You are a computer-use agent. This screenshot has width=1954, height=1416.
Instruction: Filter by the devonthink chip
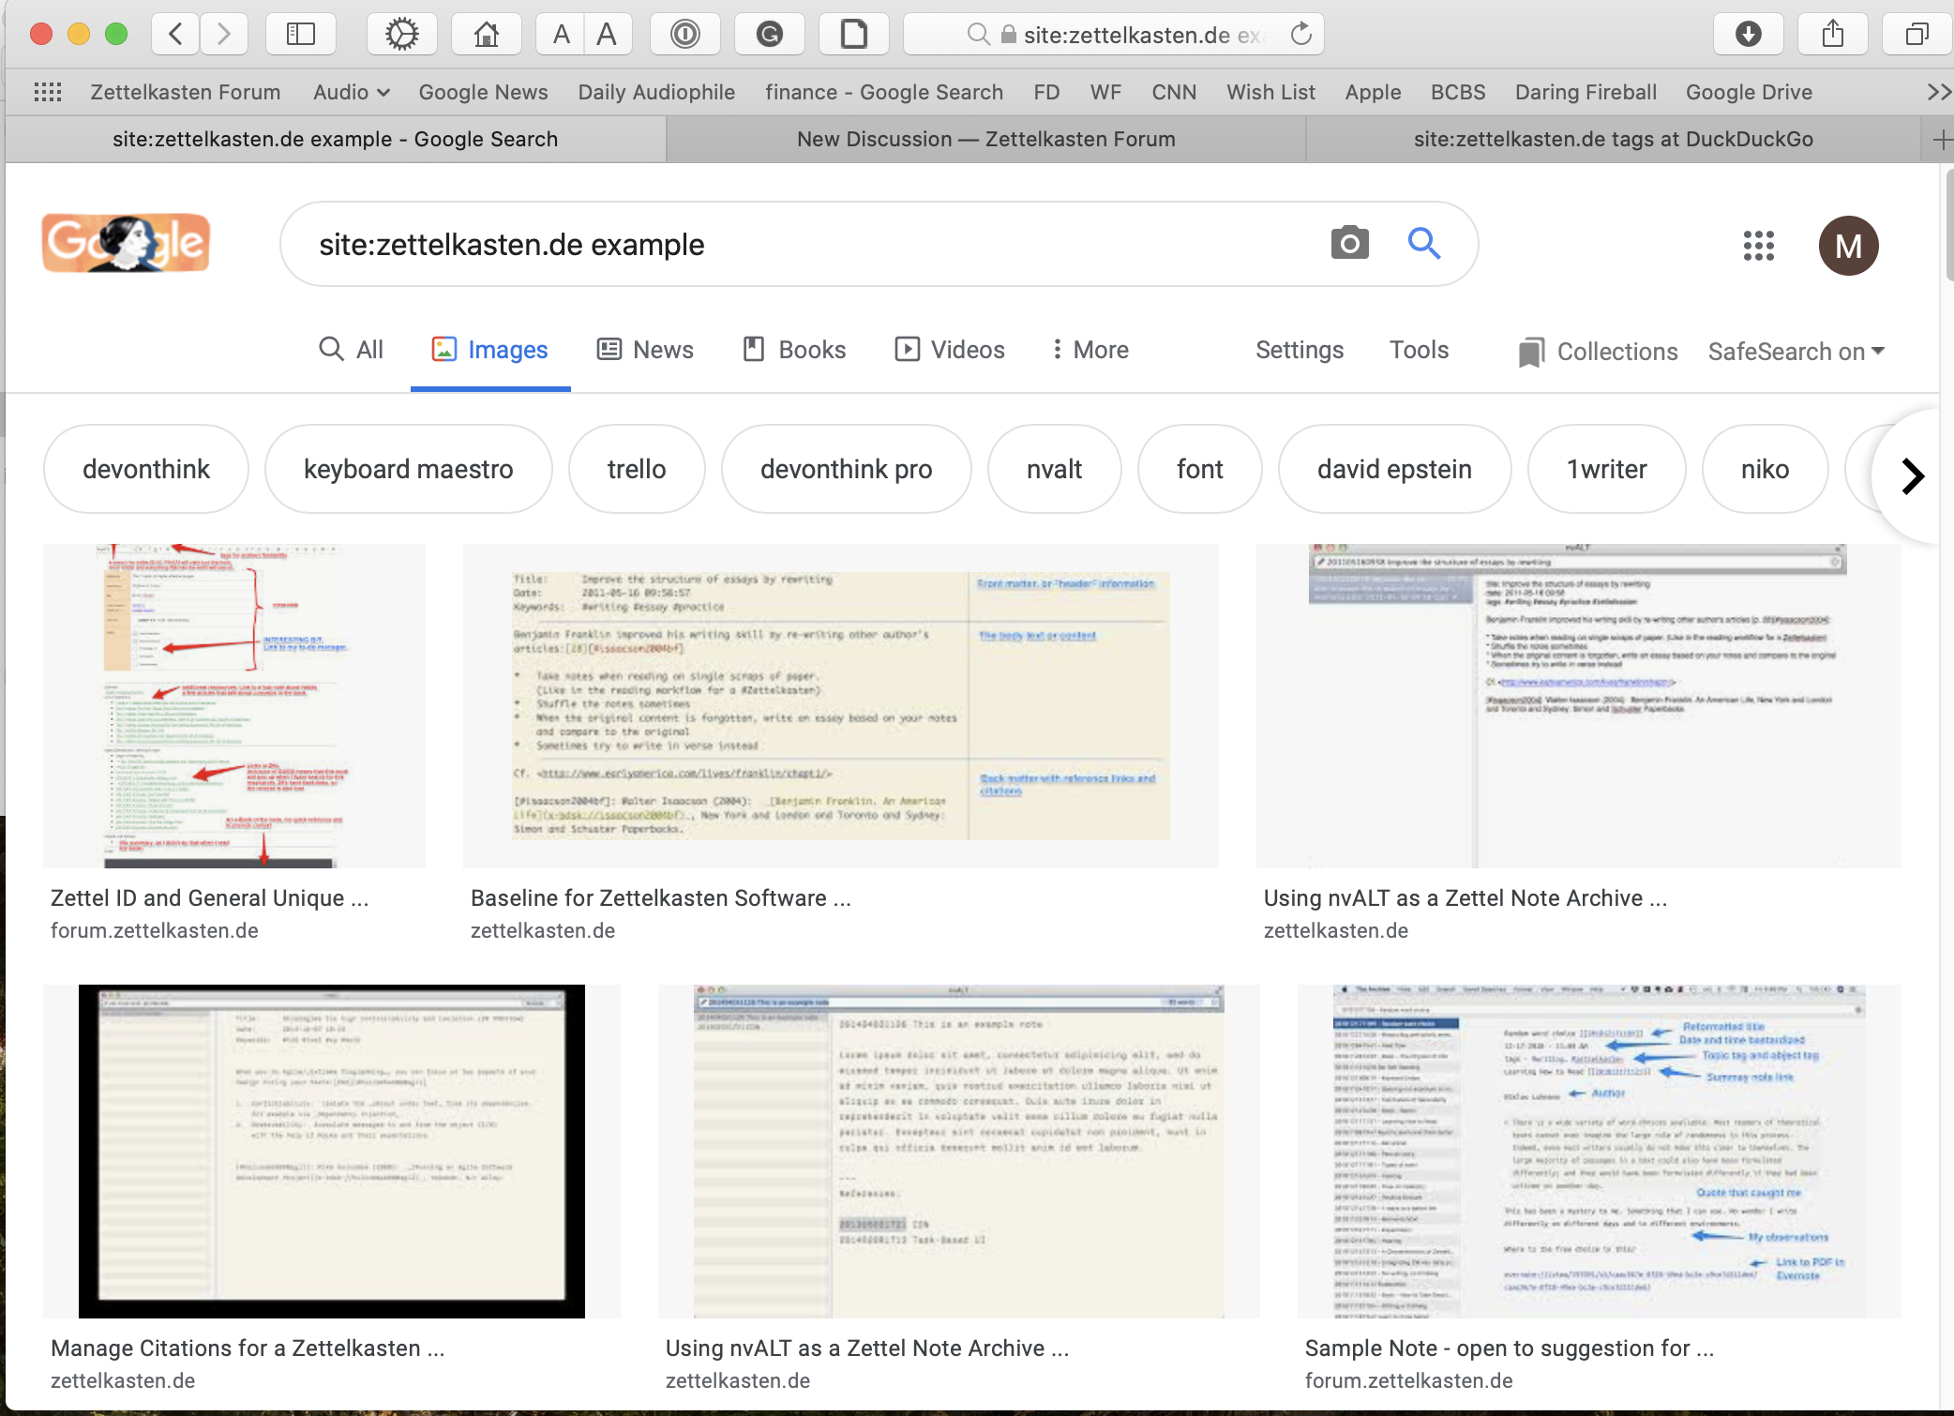[x=146, y=469]
